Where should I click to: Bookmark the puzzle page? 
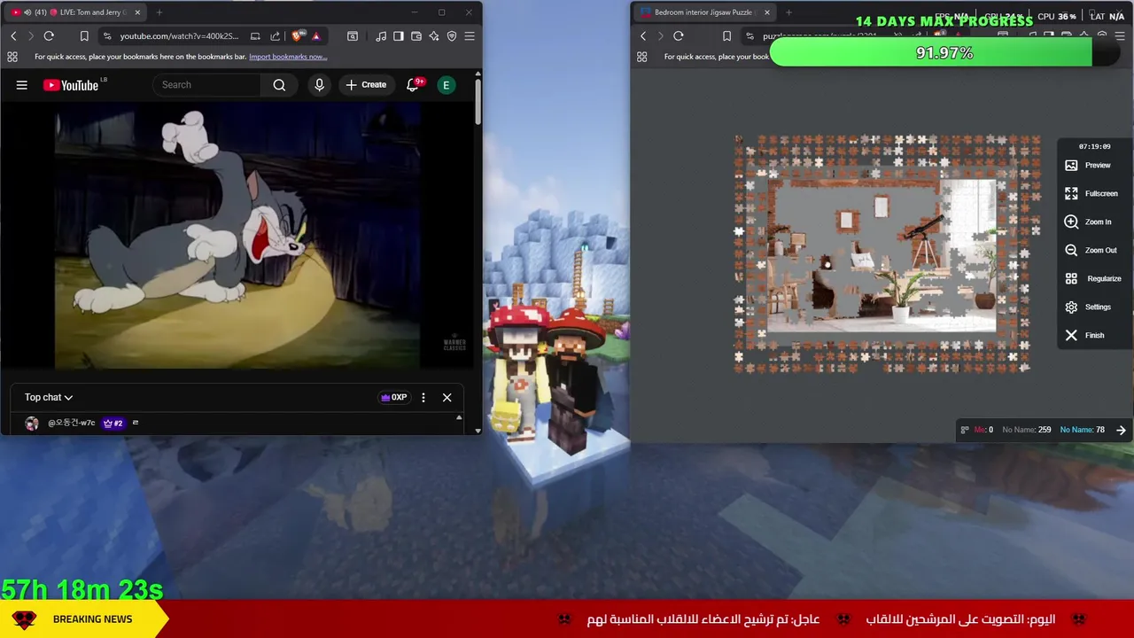(x=726, y=36)
